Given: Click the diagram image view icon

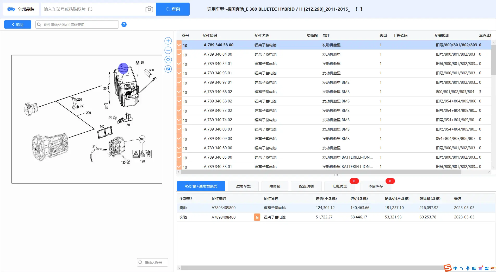Looking at the screenshot, I should (168, 69).
